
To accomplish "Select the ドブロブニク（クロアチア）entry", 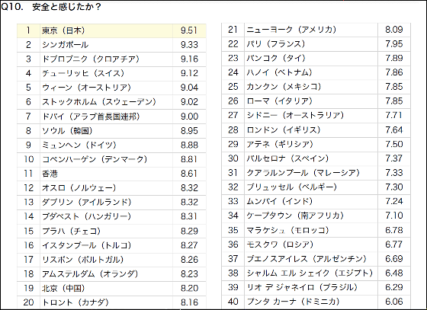I will [106, 59].
